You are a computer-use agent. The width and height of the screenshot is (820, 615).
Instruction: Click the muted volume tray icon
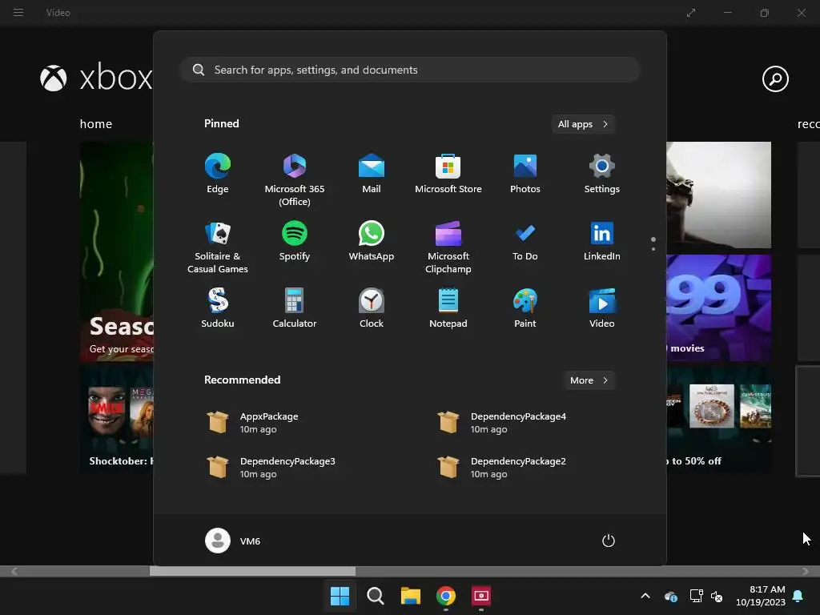coord(717,596)
